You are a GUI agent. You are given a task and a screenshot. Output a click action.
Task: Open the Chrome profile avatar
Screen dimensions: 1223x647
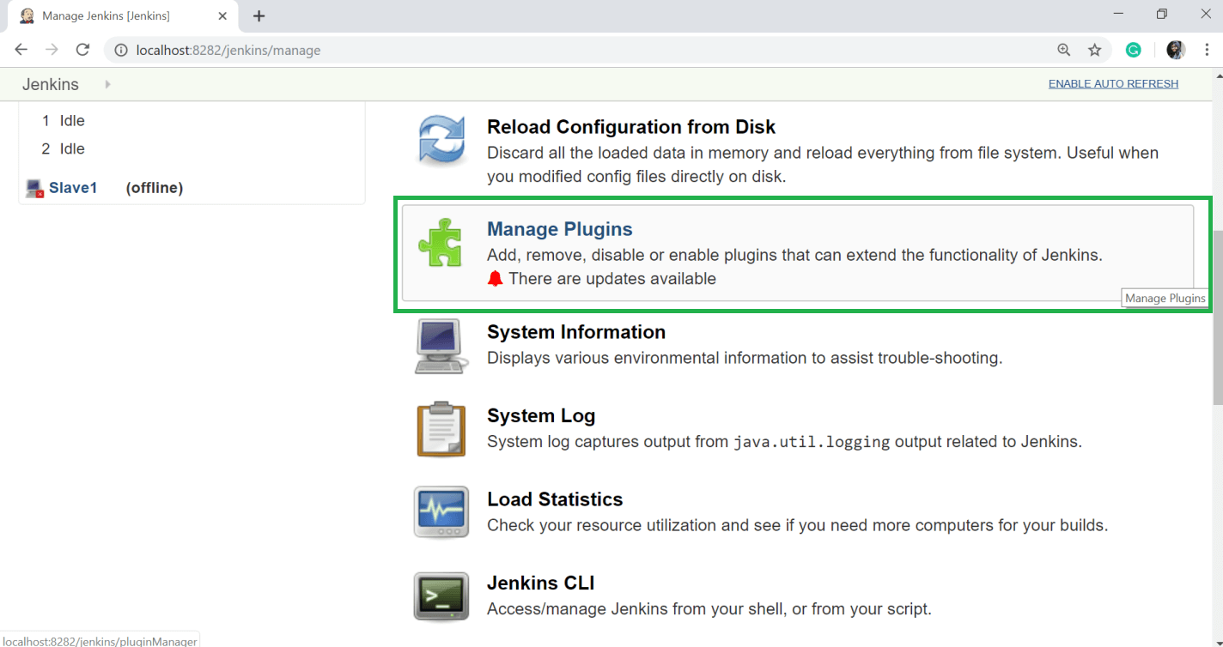1176,50
